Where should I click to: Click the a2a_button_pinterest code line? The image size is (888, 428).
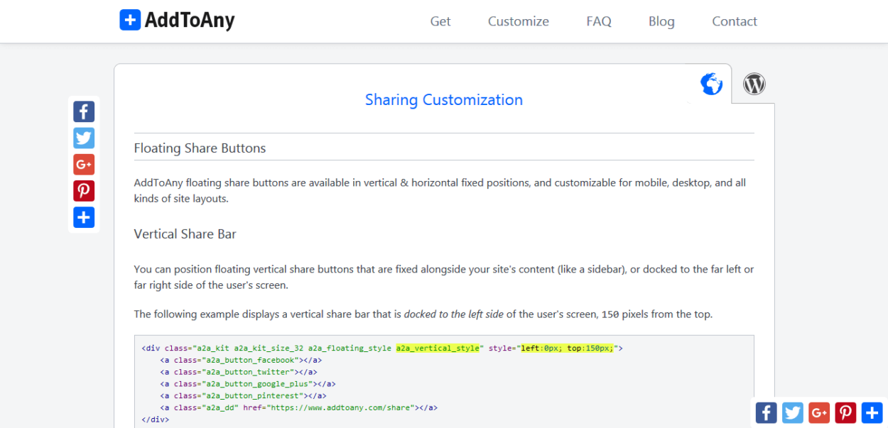tap(243, 396)
